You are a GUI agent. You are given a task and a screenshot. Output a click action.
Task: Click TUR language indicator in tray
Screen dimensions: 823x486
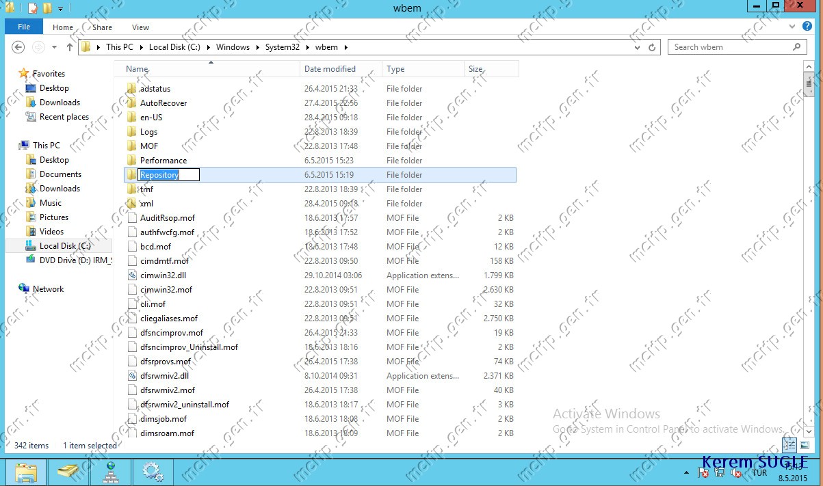tap(759, 472)
